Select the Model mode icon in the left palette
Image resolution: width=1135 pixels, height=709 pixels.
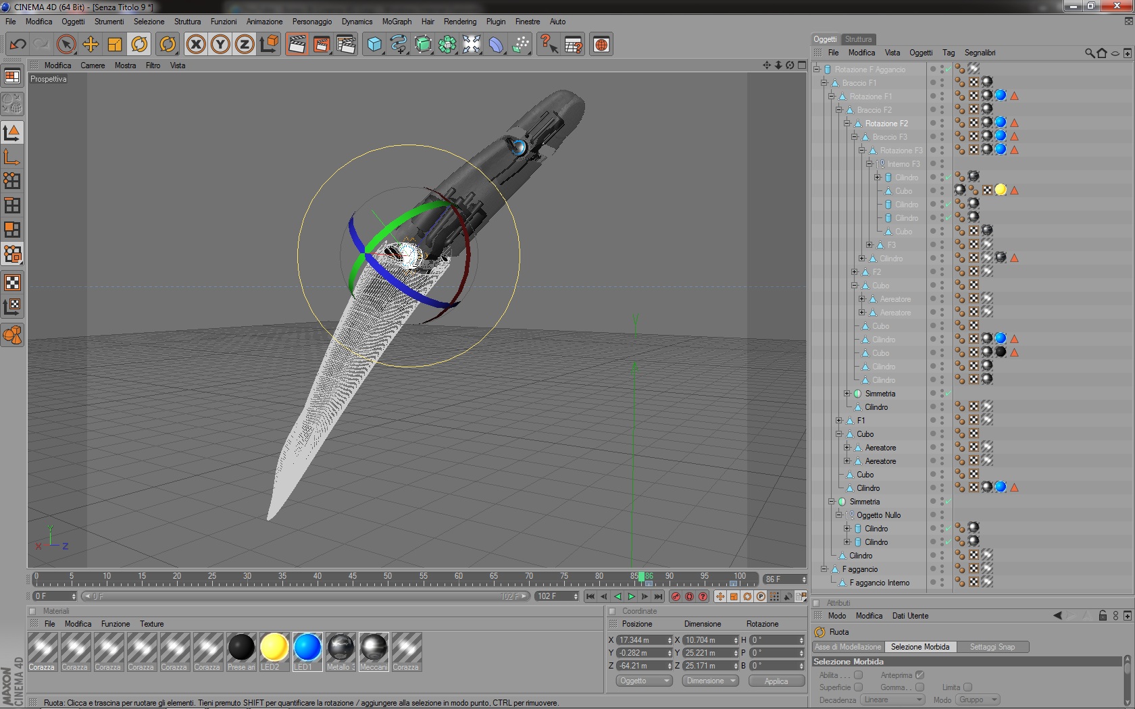click(x=12, y=132)
